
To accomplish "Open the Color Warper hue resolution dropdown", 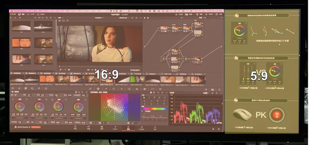I will tap(95, 123).
